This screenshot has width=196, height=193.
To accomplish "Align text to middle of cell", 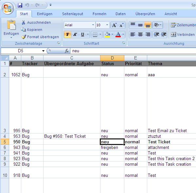I will [x=140, y=25].
